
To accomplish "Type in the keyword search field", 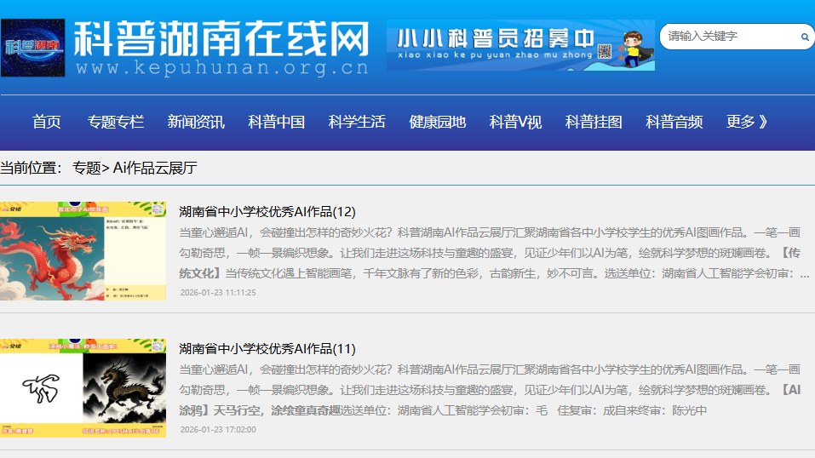I will pos(728,37).
